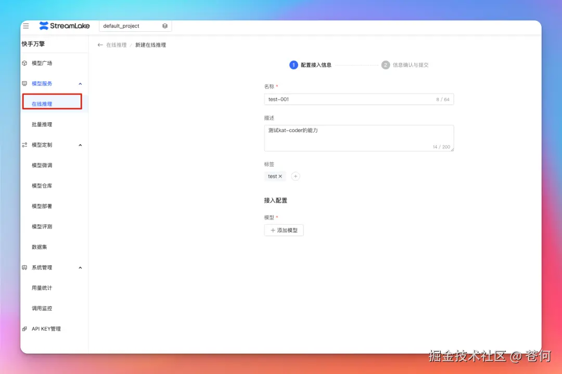This screenshot has width=562, height=374.
Task: Select the 模型广场 cube icon
Action: pos(24,62)
